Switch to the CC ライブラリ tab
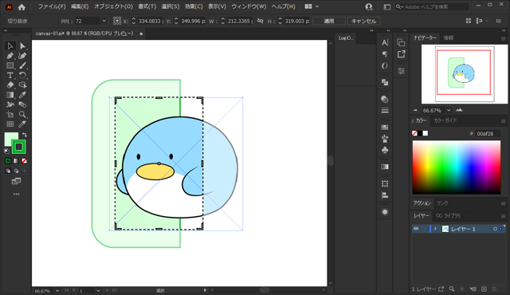 448,216
